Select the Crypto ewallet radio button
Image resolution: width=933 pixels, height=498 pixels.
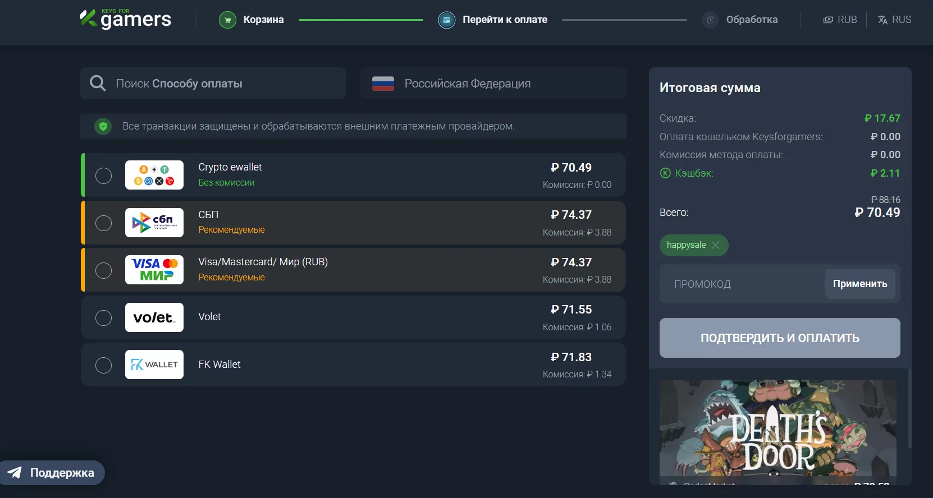(103, 176)
